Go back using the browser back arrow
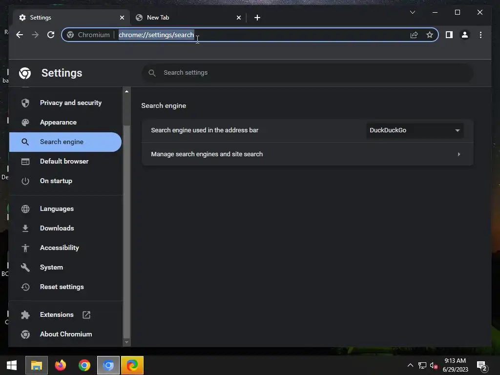Image resolution: width=500 pixels, height=375 pixels. [20, 35]
